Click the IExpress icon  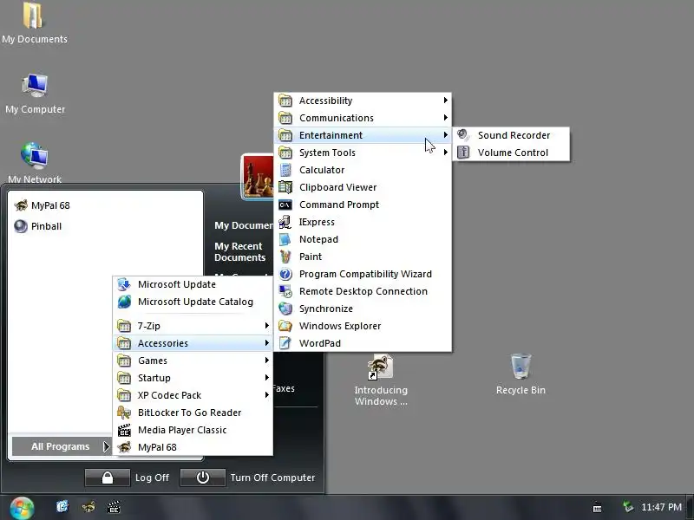(285, 222)
